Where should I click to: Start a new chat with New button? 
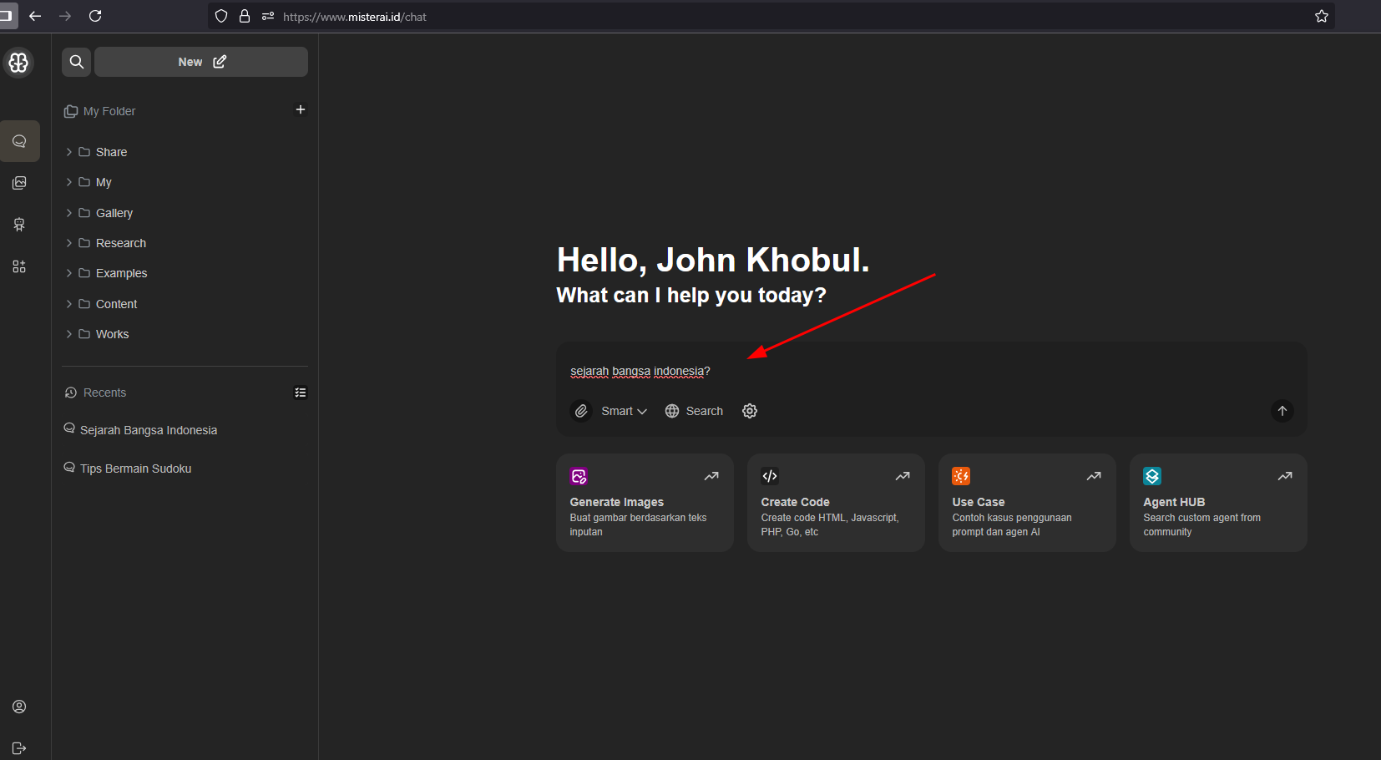click(201, 62)
